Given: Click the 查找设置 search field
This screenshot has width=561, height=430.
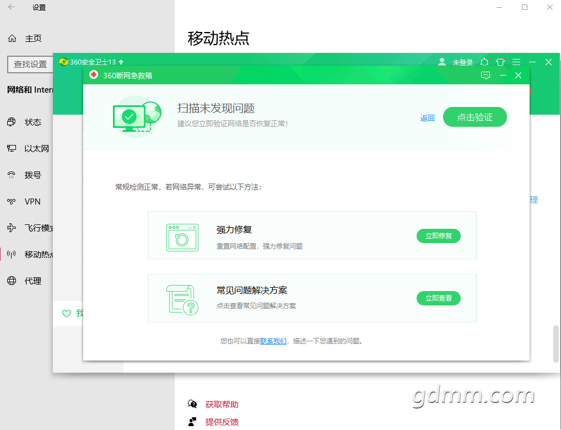Looking at the screenshot, I should tap(30, 64).
